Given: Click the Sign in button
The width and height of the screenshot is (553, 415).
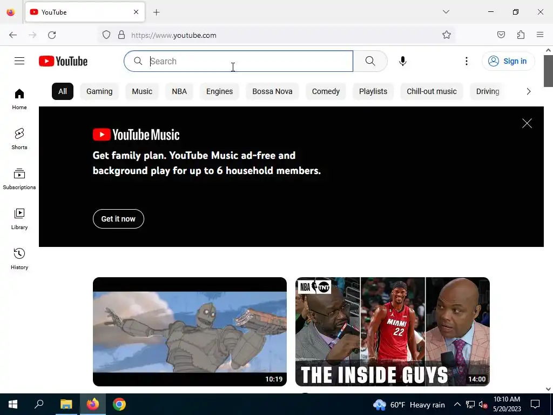Looking at the screenshot, I should click(x=508, y=61).
